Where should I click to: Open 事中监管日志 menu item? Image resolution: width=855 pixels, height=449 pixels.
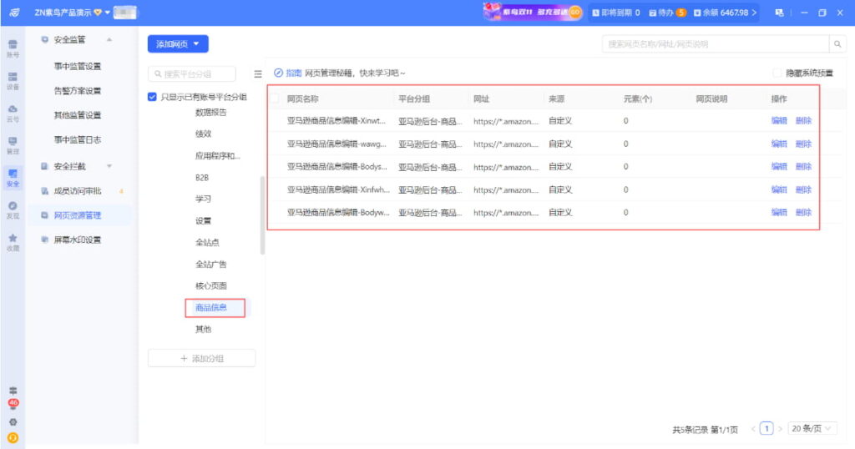pos(78,139)
